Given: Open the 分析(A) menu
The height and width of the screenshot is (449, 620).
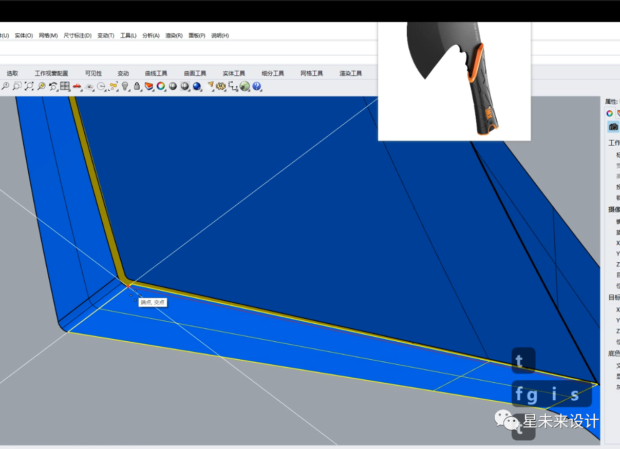Looking at the screenshot, I should pos(151,35).
